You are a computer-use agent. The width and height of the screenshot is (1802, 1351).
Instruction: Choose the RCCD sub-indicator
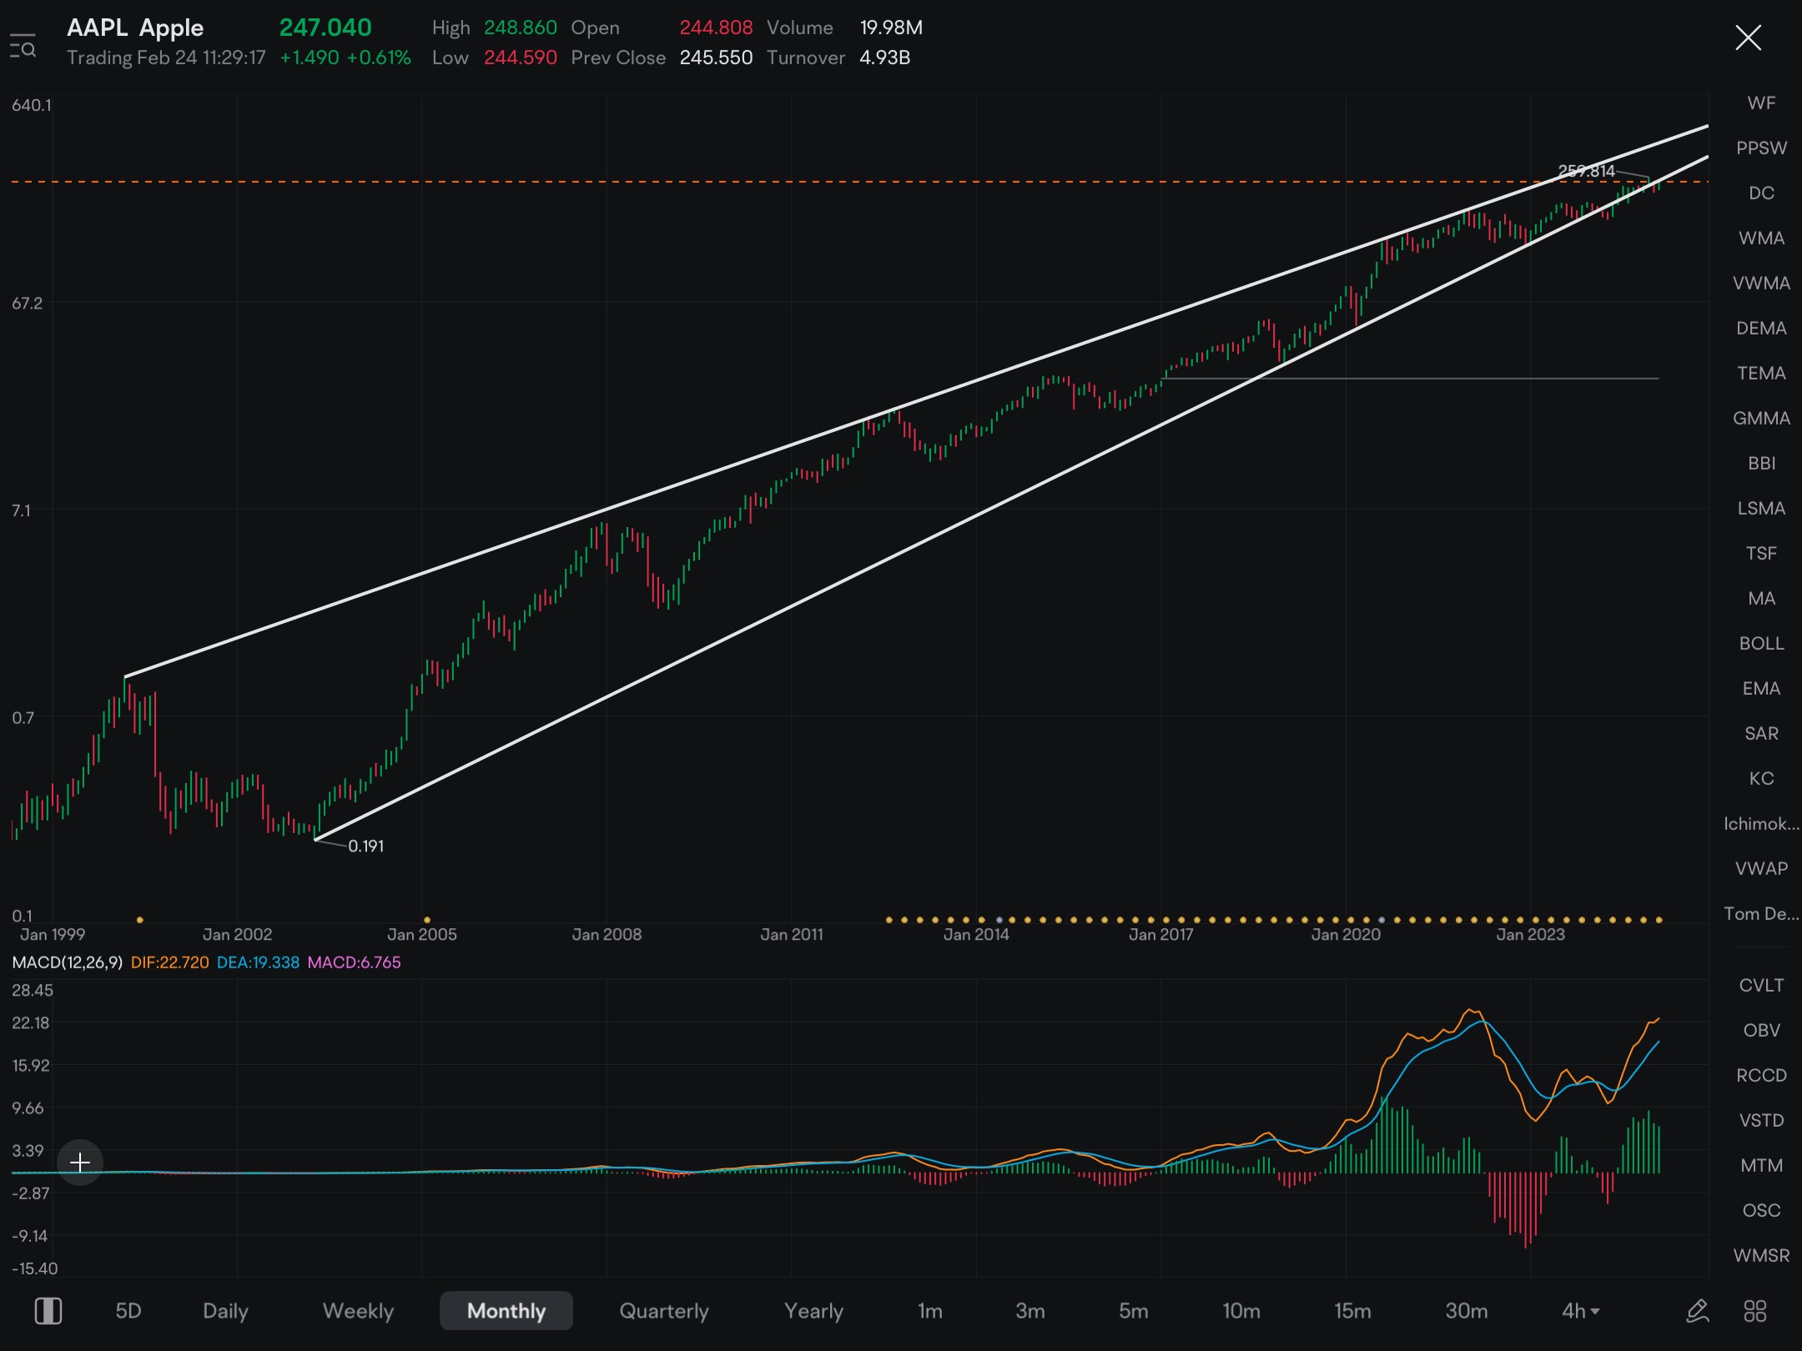click(x=1761, y=1075)
